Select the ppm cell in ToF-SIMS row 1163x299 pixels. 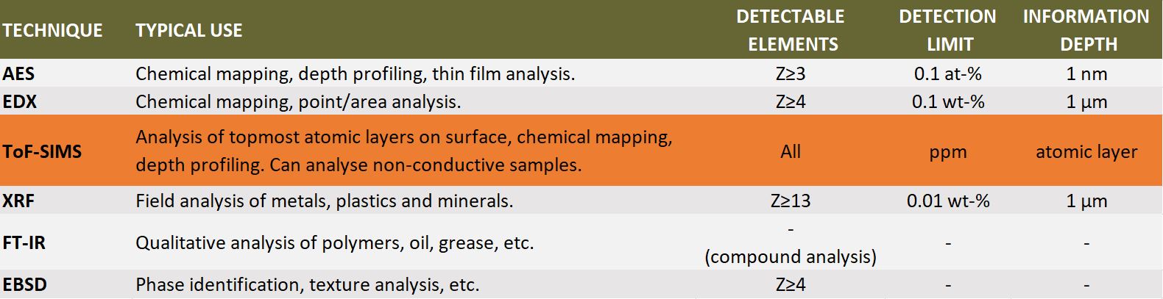tap(948, 153)
